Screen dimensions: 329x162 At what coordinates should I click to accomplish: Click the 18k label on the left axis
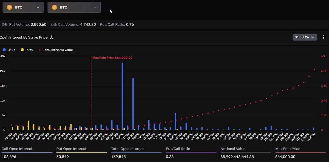point(3,86)
